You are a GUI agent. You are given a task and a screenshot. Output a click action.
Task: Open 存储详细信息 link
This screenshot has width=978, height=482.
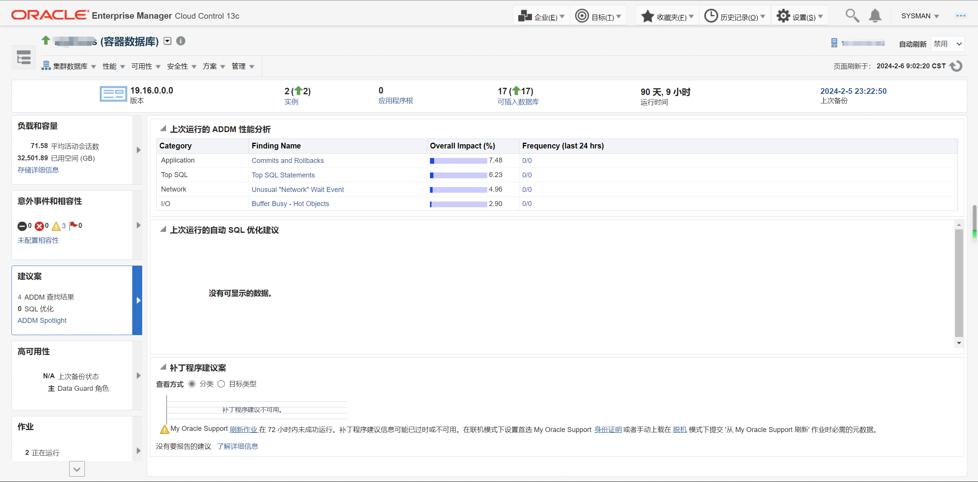pyautogui.click(x=38, y=170)
